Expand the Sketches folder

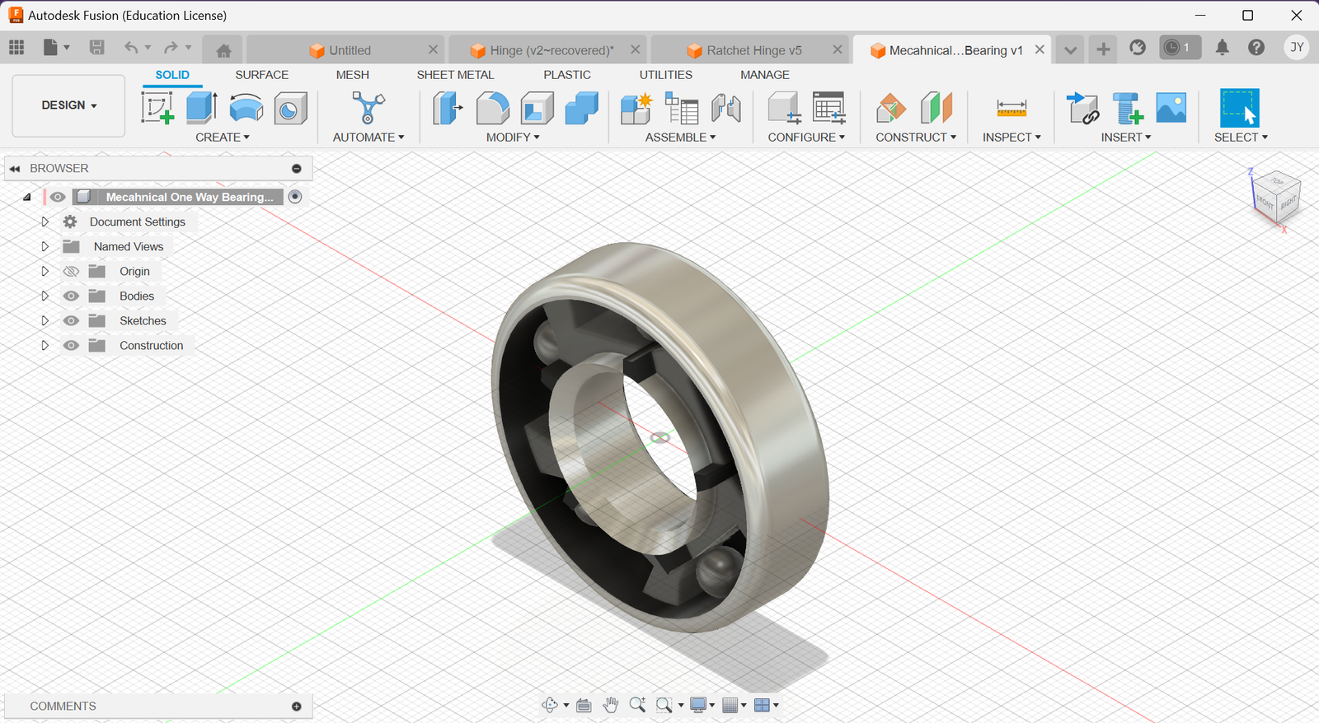tap(45, 321)
